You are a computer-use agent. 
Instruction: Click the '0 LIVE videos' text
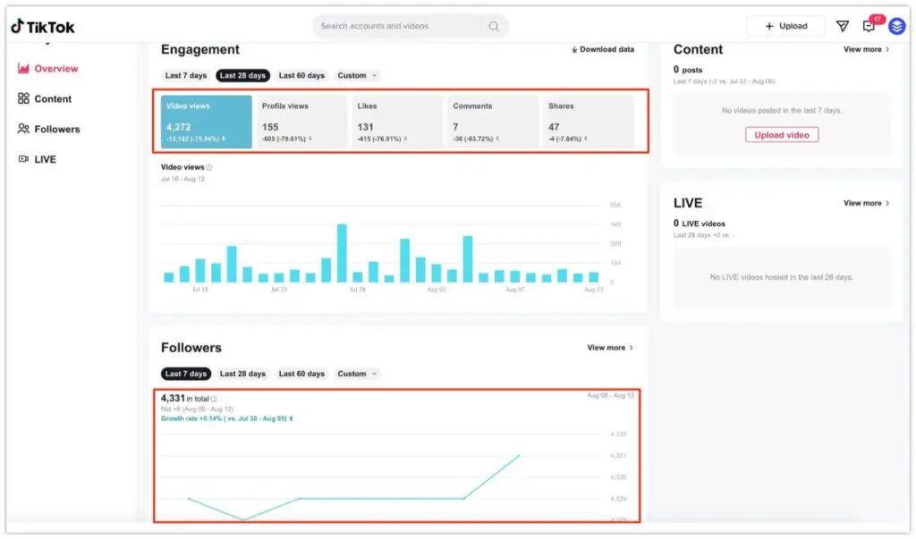[700, 223]
